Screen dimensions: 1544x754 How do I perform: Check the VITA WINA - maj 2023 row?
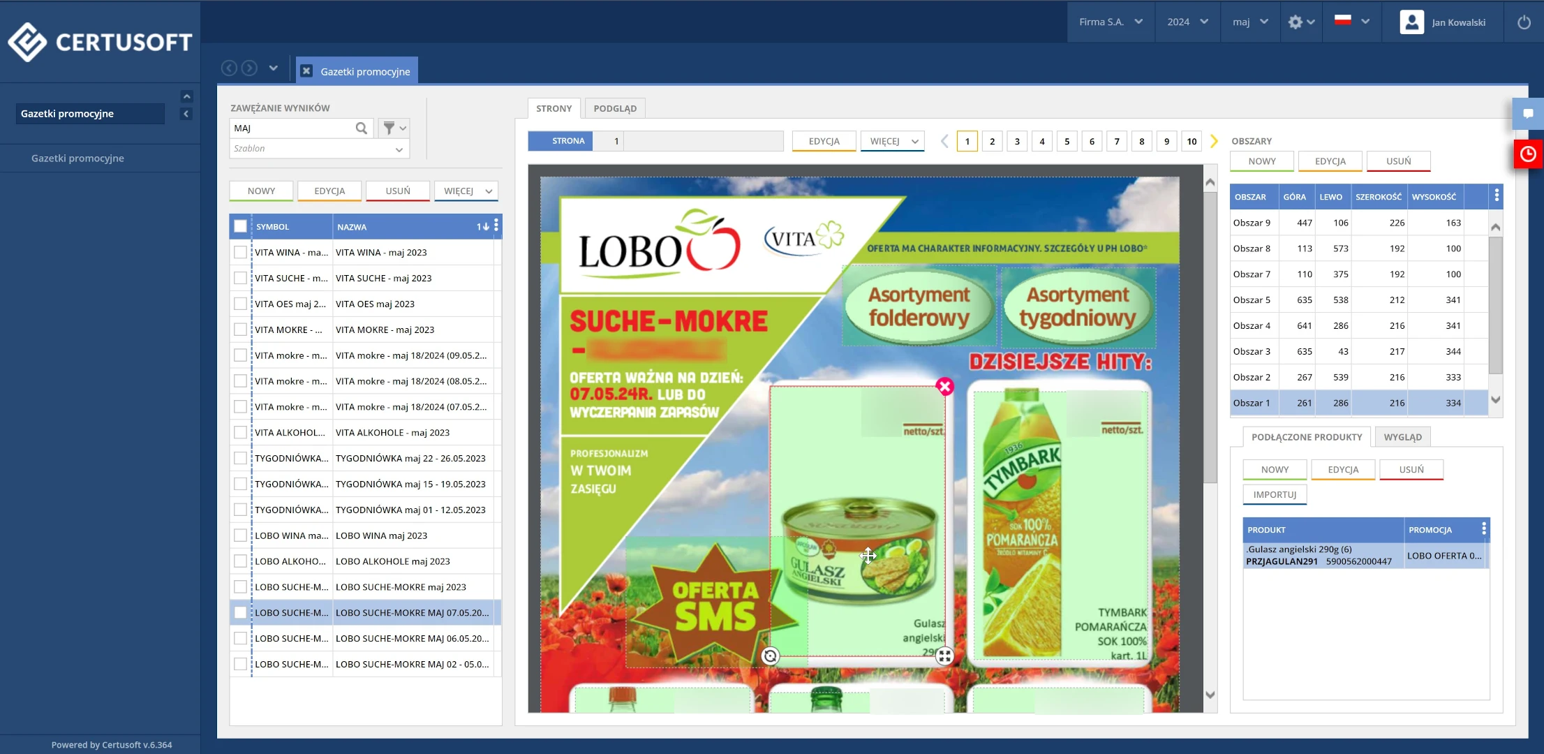(x=240, y=252)
